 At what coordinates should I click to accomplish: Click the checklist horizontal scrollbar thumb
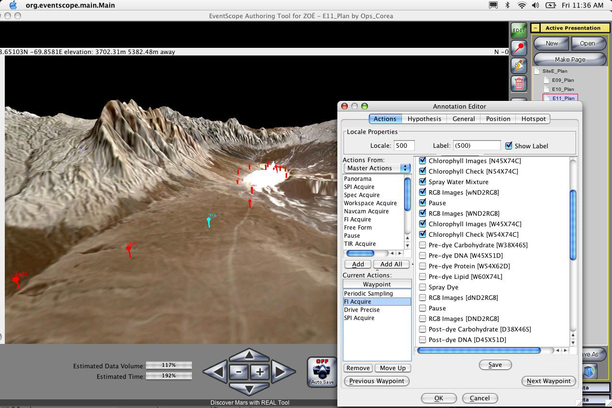[479, 350]
